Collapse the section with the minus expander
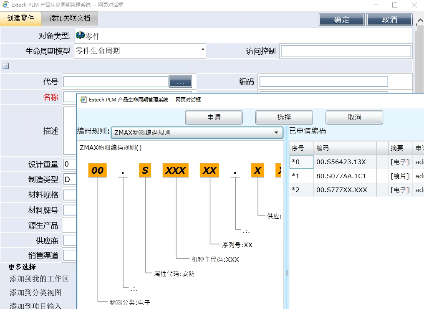Screen dimensions: 424x309 click(x=6, y=66)
